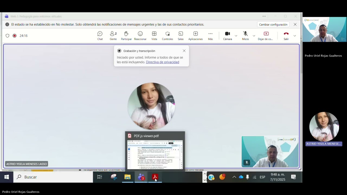Image resolution: width=347 pixels, height=195 pixels.
Task: Open the Teams window title options ellipsis
Action: click(264, 16)
